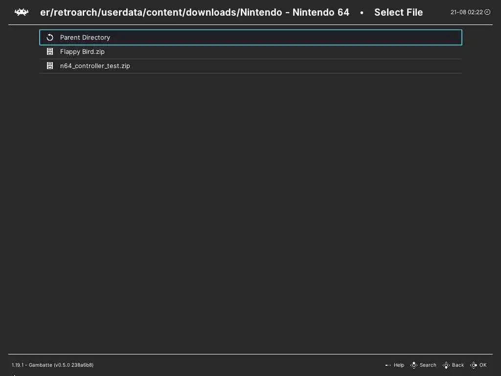Select the Parent Directory entry
The width and height of the screenshot is (501, 376).
pos(251,37)
